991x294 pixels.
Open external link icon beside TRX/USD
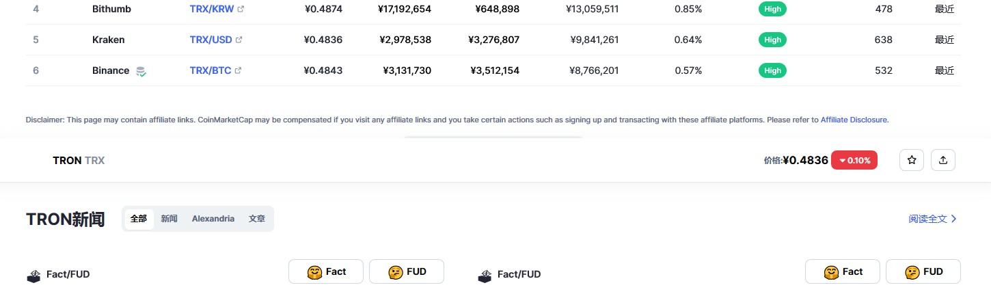(239, 40)
